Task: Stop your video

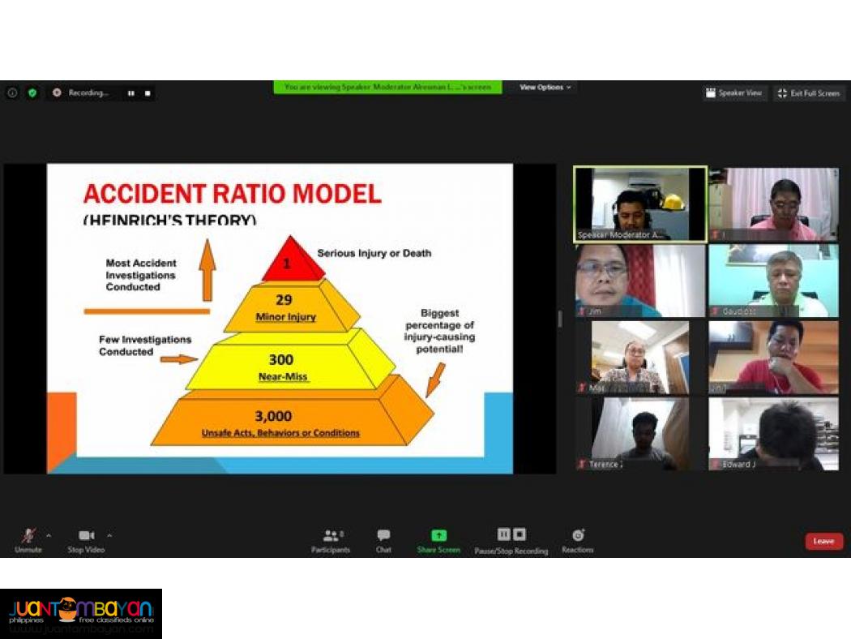Action: (85, 535)
